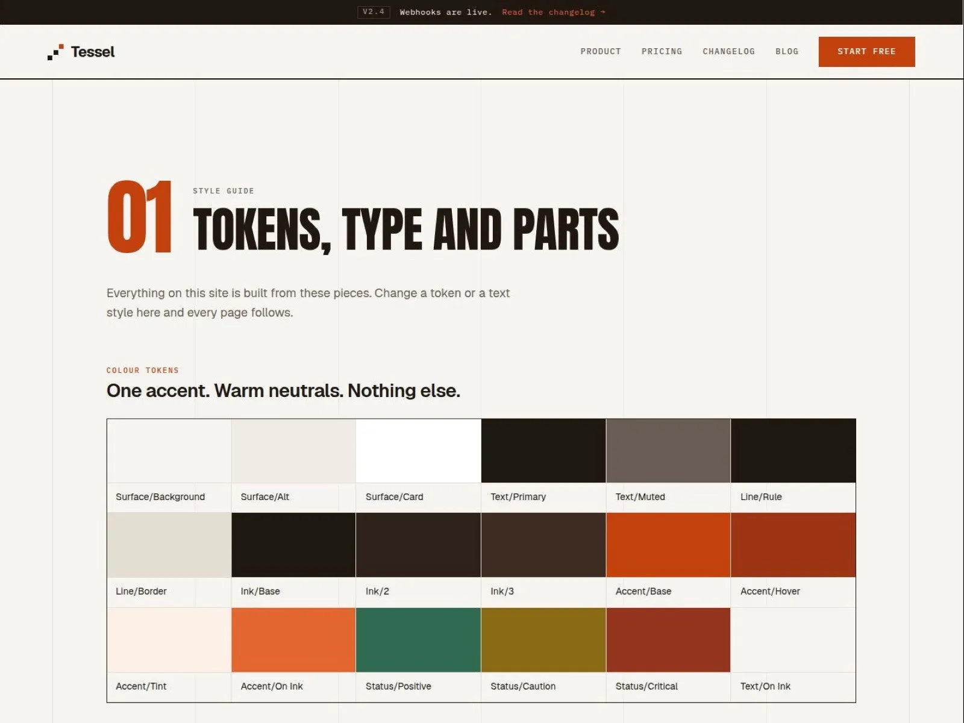Select the Ink/2 swatch
964x723 pixels.
coord(418,545)
